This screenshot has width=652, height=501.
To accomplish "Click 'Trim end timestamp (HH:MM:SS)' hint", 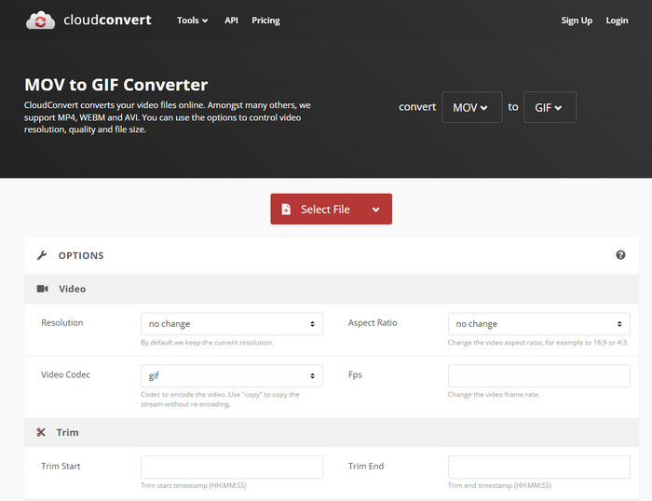I will [x=499, y=485].
